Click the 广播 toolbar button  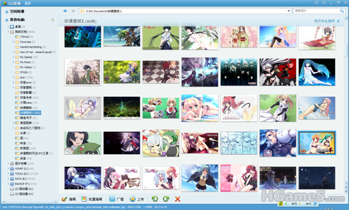pyautogui.click(x=116, y=199)
